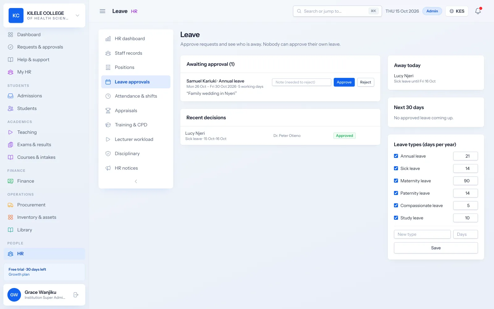Toggle the Maternity leave checkbox
The image size is (494, 309).
396,181
